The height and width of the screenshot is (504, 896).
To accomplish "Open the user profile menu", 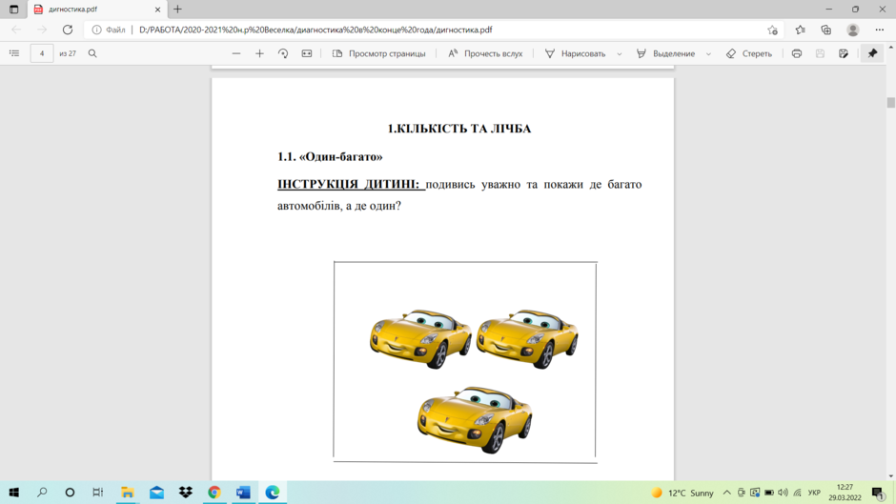I will pyautogui.click(x=853, y=30).
